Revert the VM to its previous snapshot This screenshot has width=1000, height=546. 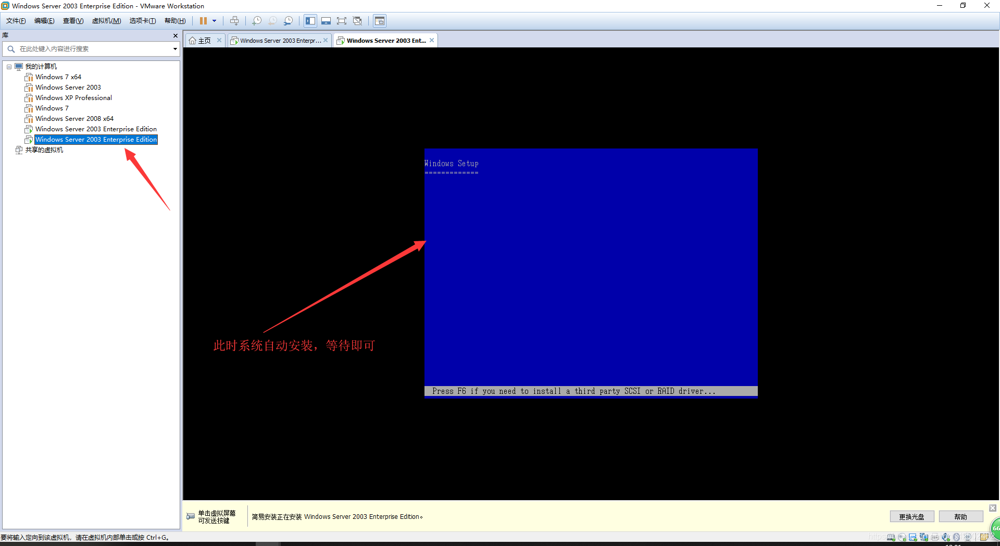[x=272, y=21]
